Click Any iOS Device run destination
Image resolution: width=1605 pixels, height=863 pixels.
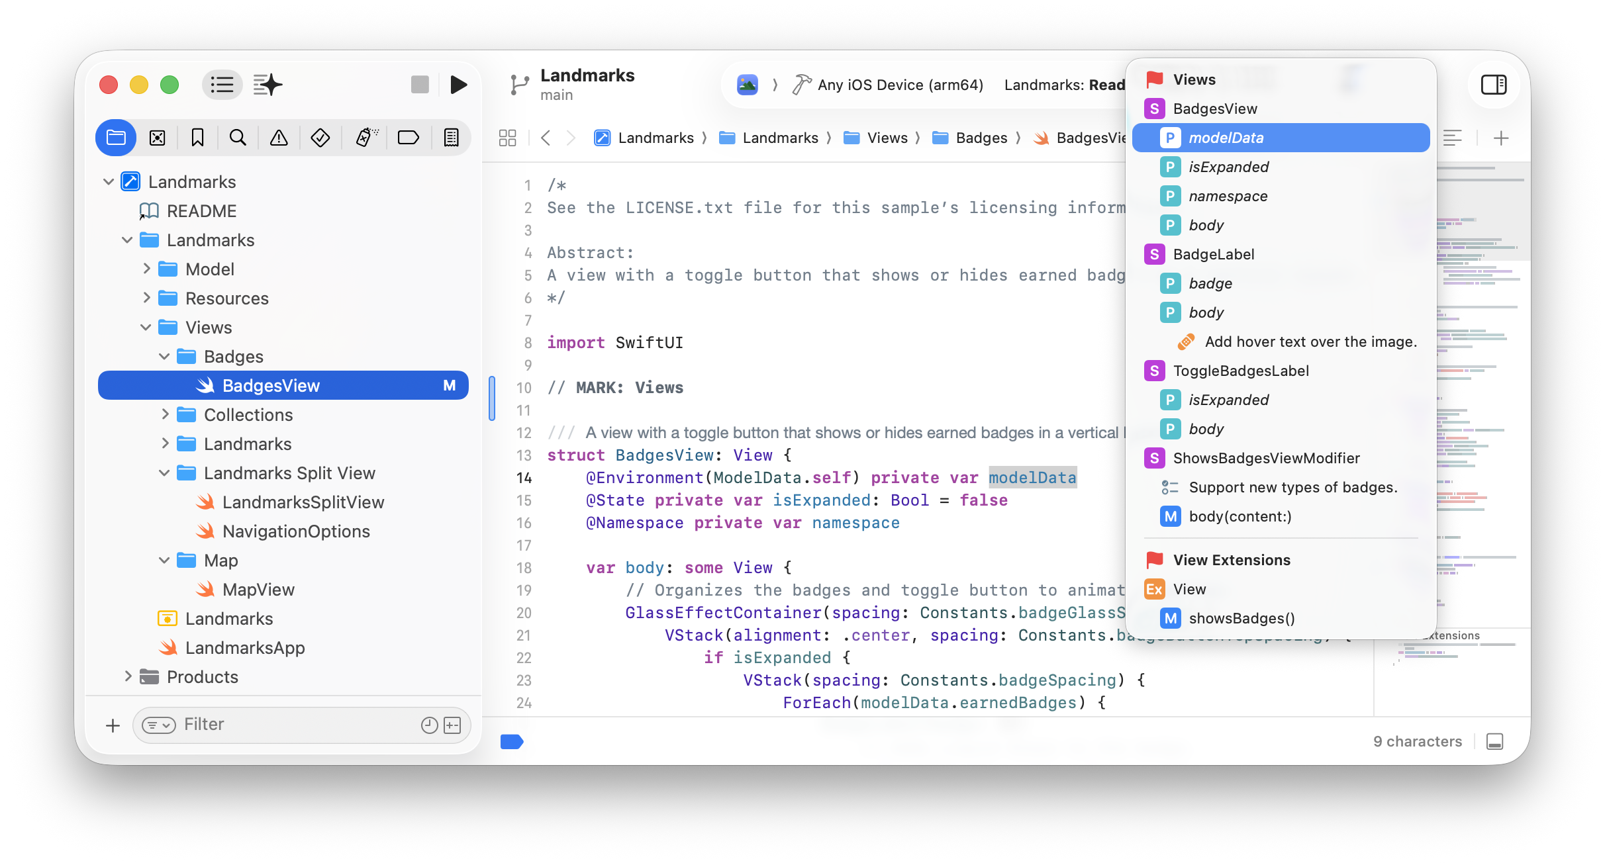(x=887, y=85)
